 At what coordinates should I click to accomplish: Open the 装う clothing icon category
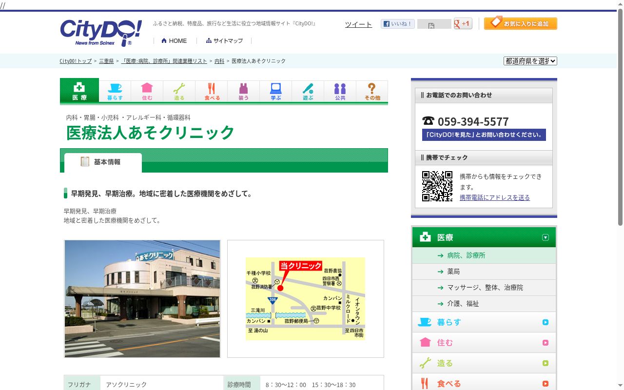[x=244, y=91]
